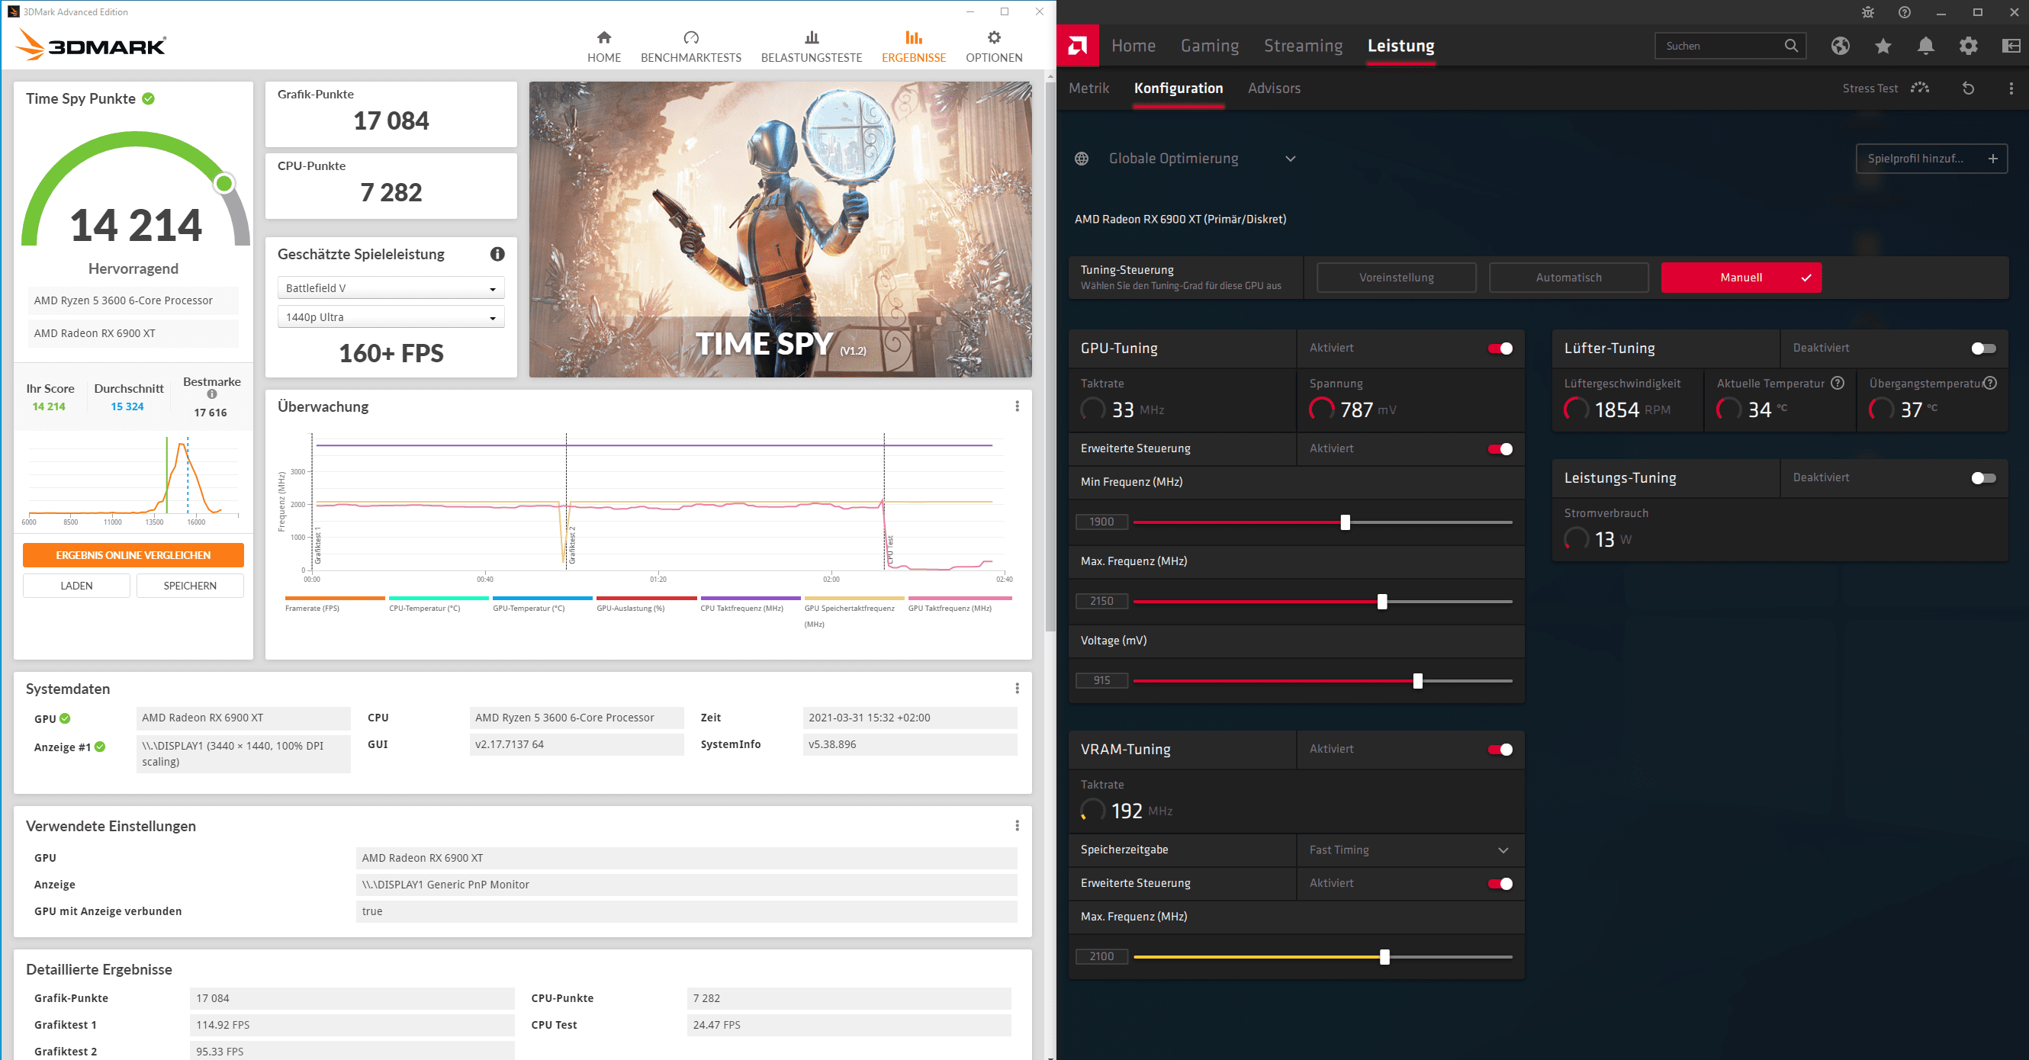Switch to Home tab in Radeon Software
Image resolution: width=2029 pixels, height=1060 pixels.
tap(1133, 46)
